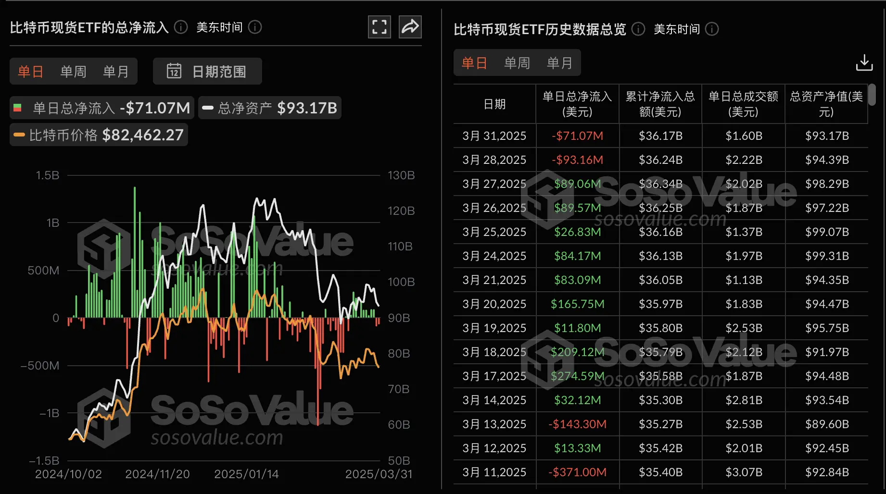This screenshot has width=886, height=494.
Task: Click the download icon in the history panel
Action: pyautogui.click(x=865, y=62)
